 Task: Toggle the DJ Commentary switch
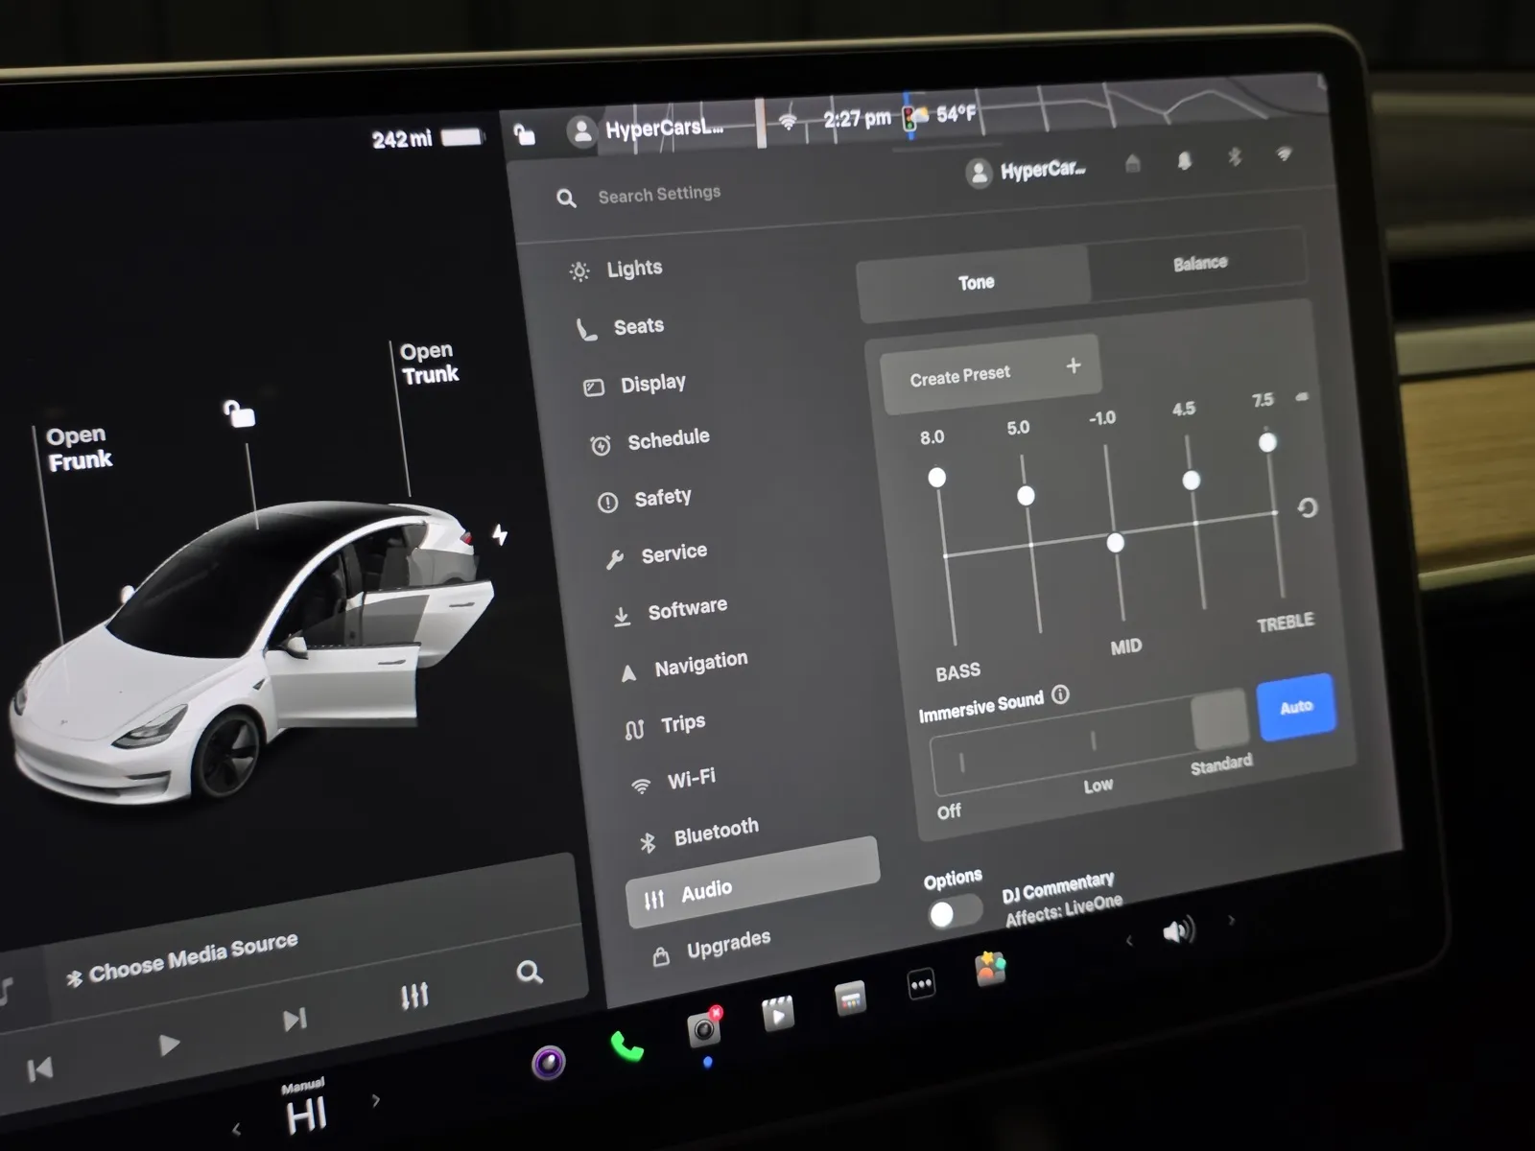(x=954, y=912)
